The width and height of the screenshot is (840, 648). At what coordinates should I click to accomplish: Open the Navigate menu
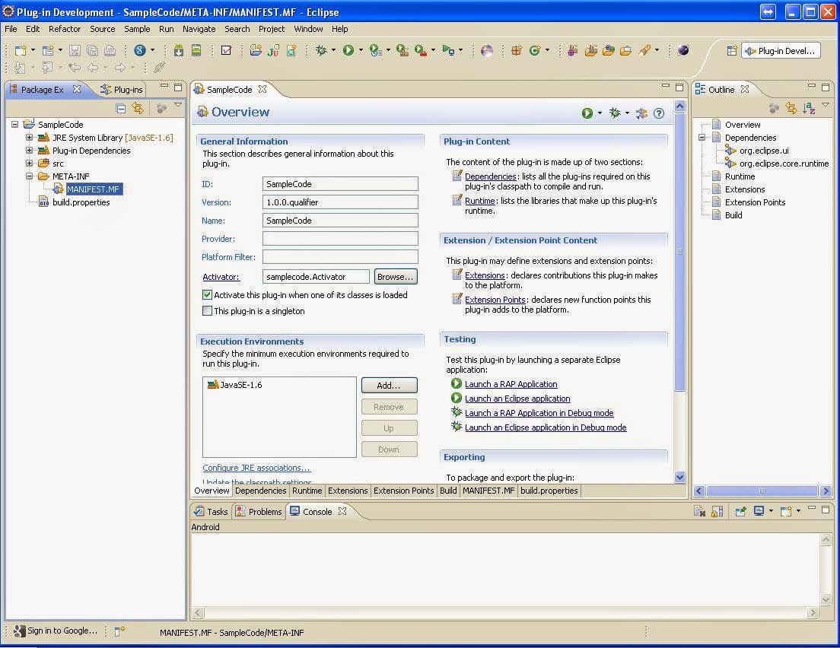pos(199,29)
